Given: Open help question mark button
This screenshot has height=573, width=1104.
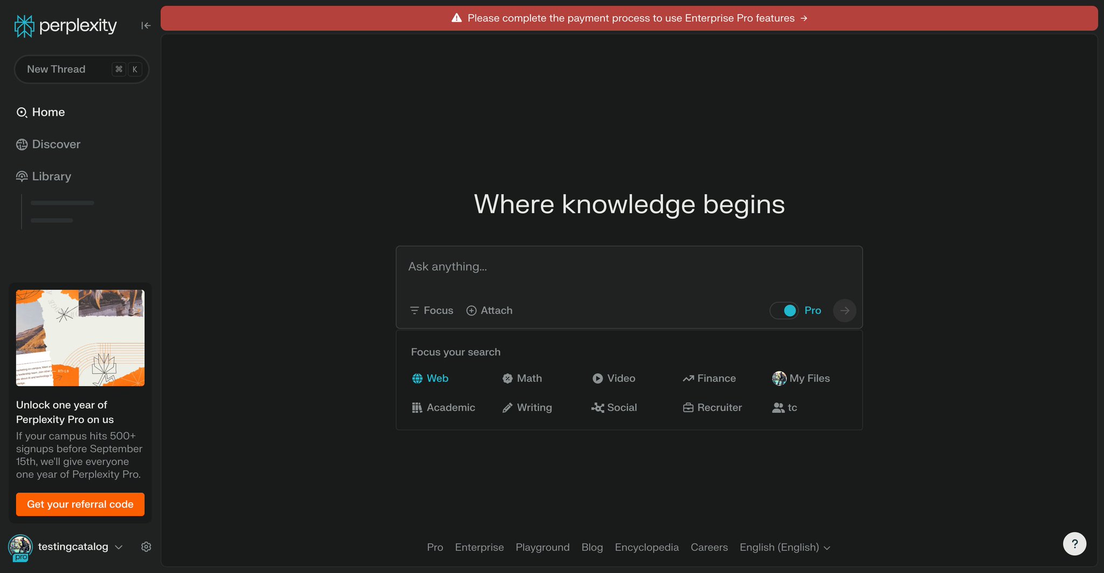Looking at the screenshot, I should [x=1074, y=544].
